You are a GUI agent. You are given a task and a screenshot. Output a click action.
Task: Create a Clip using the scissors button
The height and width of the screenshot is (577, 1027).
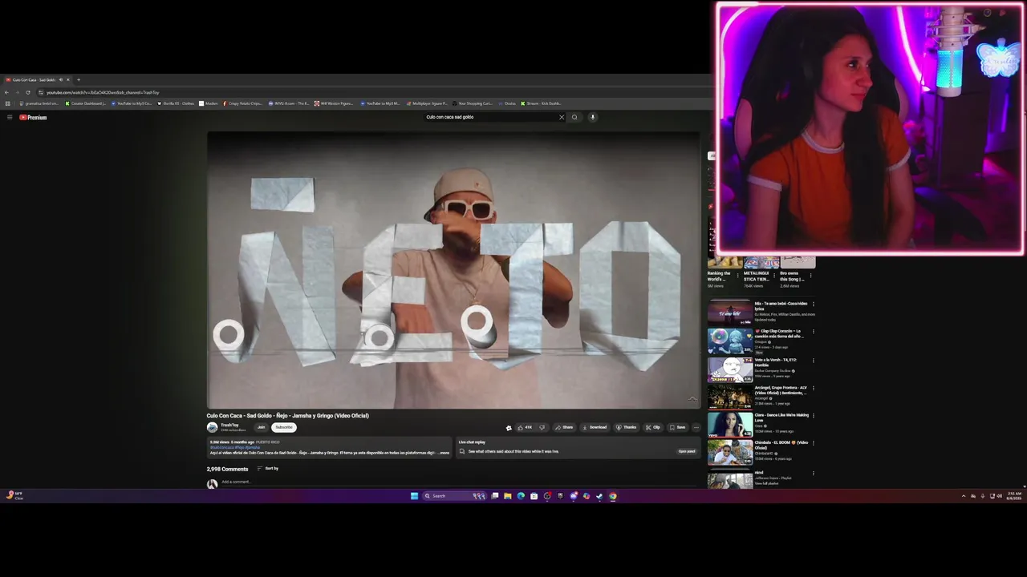coord(653,427)
